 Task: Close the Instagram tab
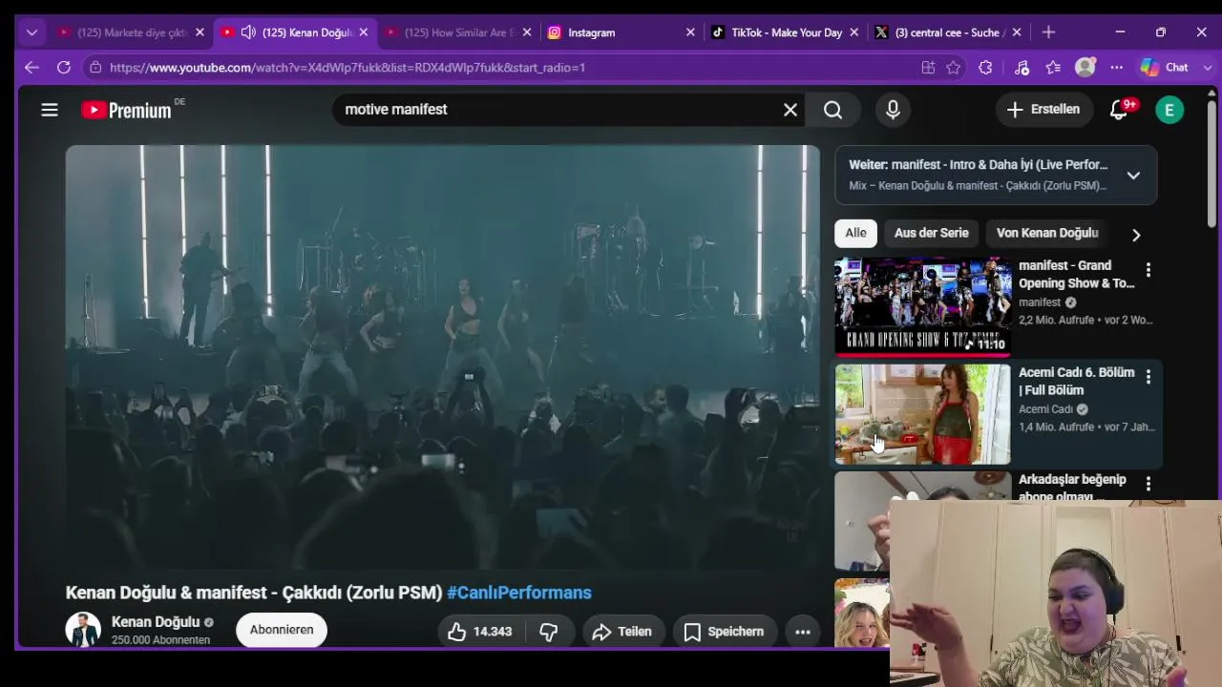point(690,32)
